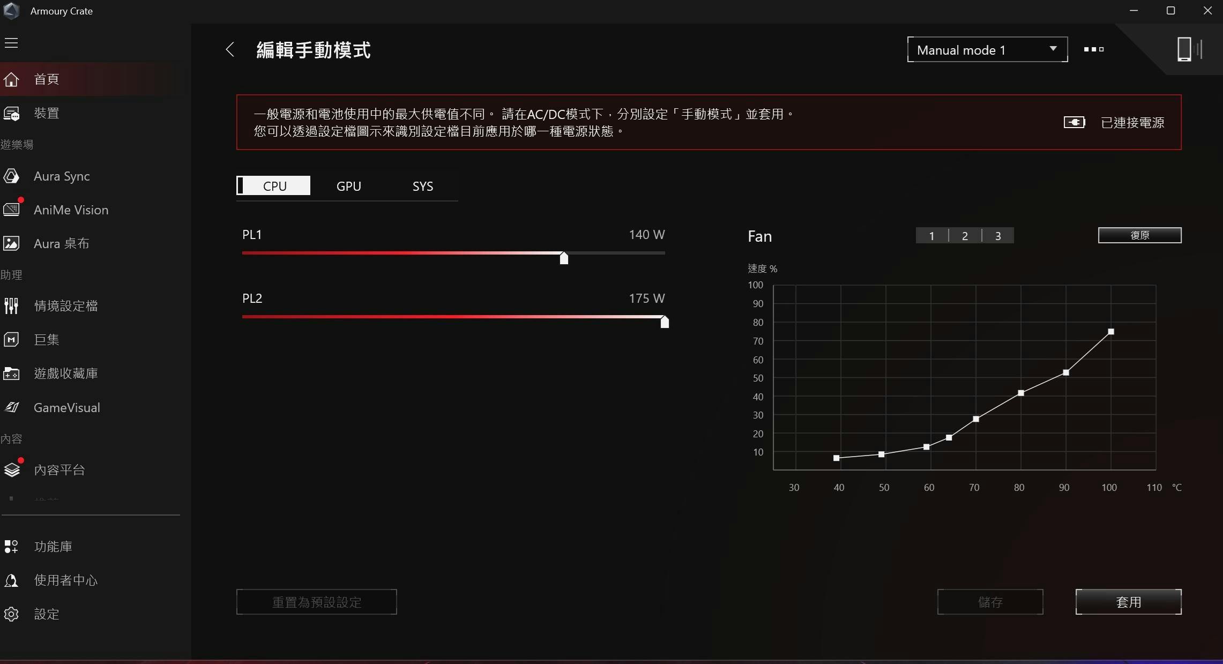The image size is (1223, 664).
Task: Click the device panel icon at top right
Action: (x=1190, y=49)
